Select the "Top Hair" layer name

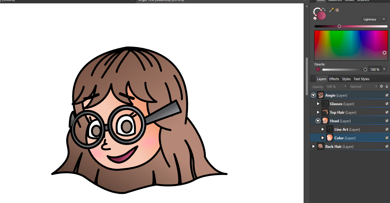click(337, 112)
